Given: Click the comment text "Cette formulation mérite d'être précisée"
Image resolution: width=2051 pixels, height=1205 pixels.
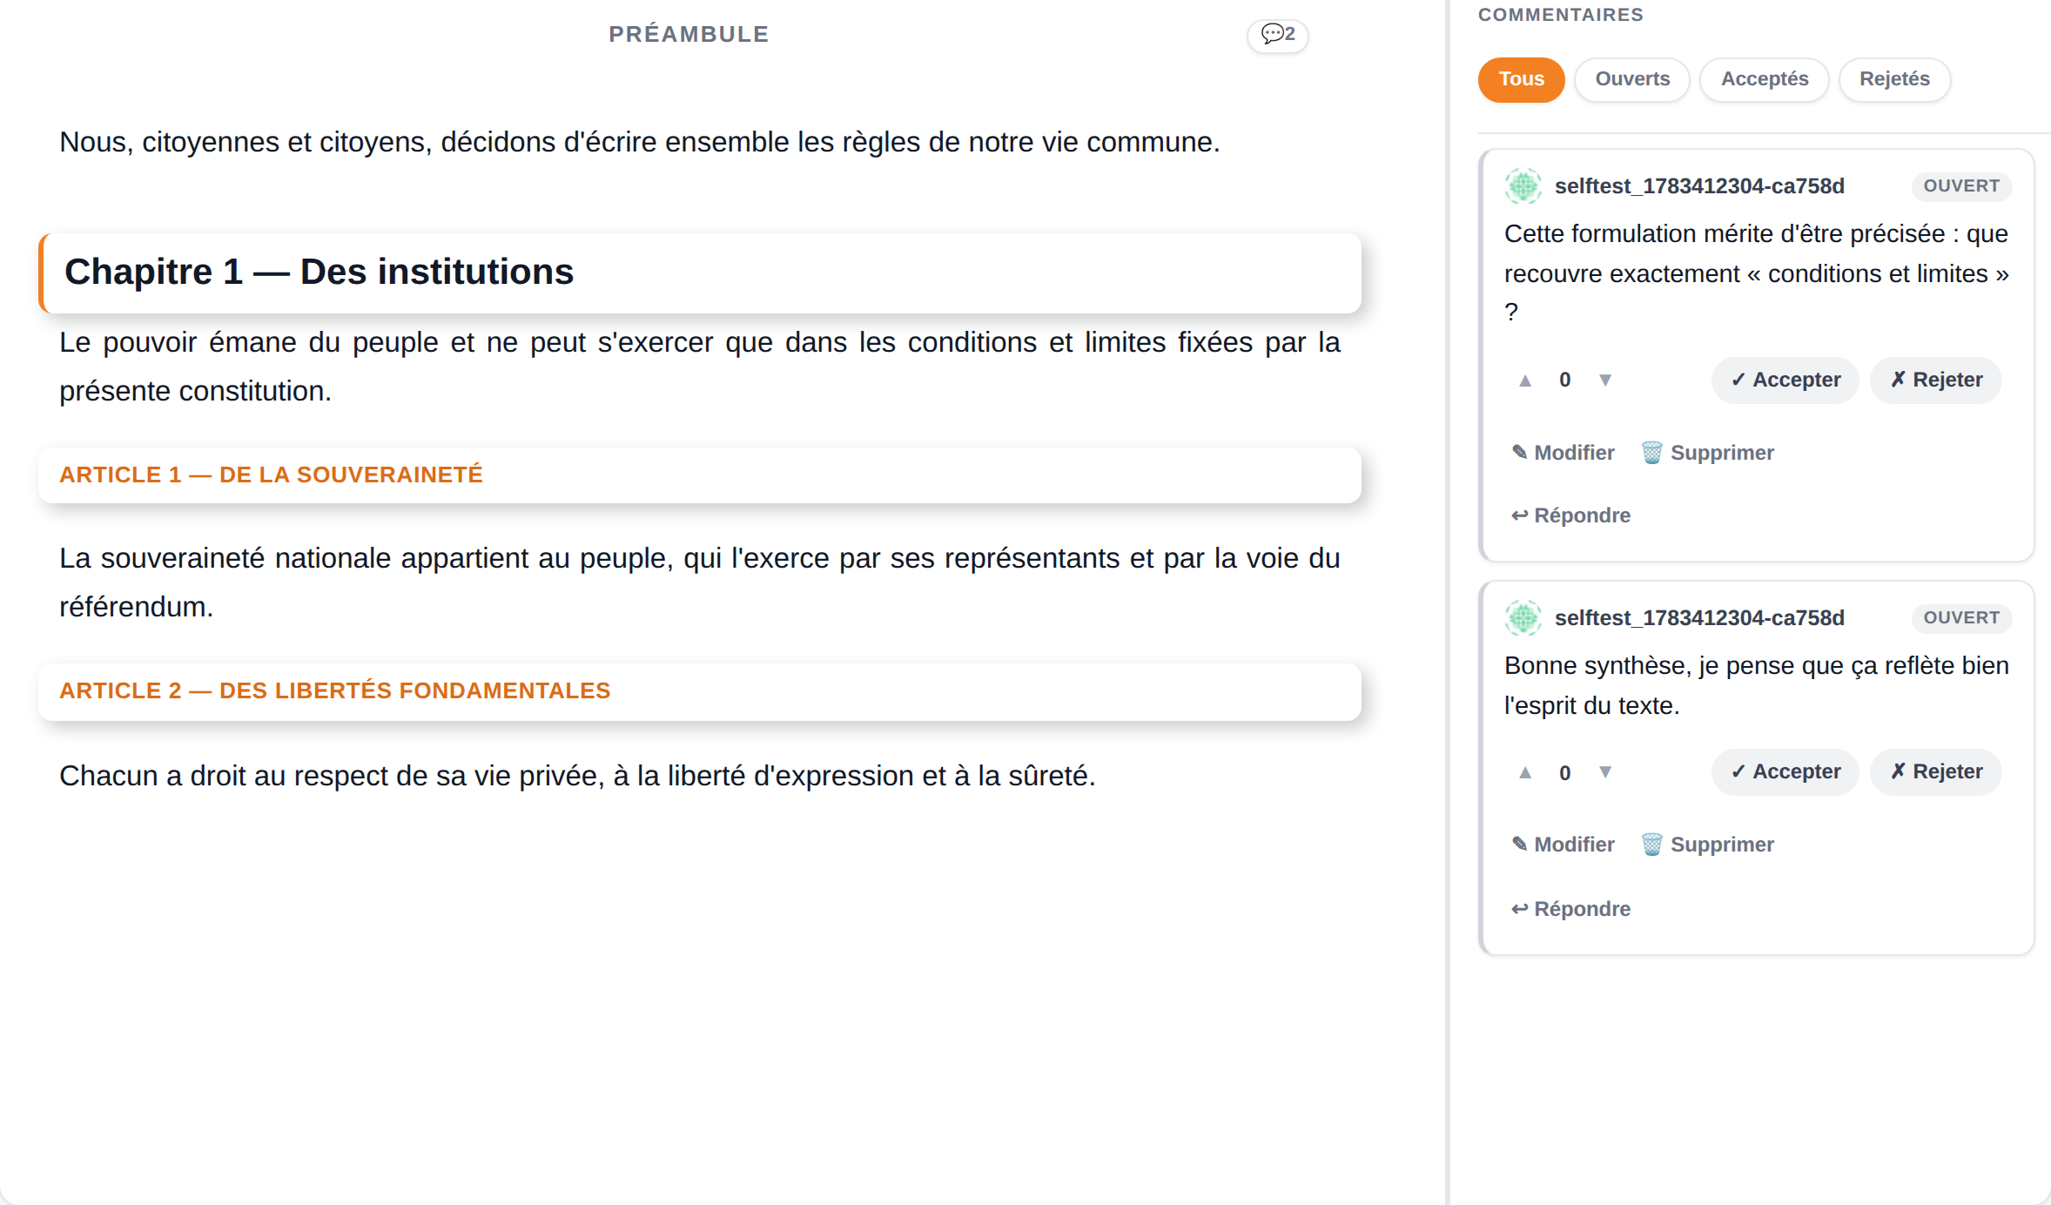Looking at the screenshot, I should pyautogui.click(x=1757, y=273).
